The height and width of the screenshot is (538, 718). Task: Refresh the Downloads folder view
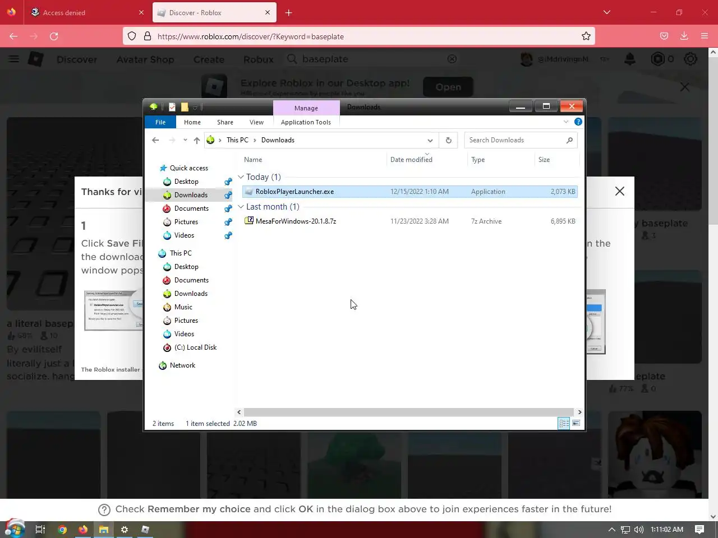[x=448, y=140]
